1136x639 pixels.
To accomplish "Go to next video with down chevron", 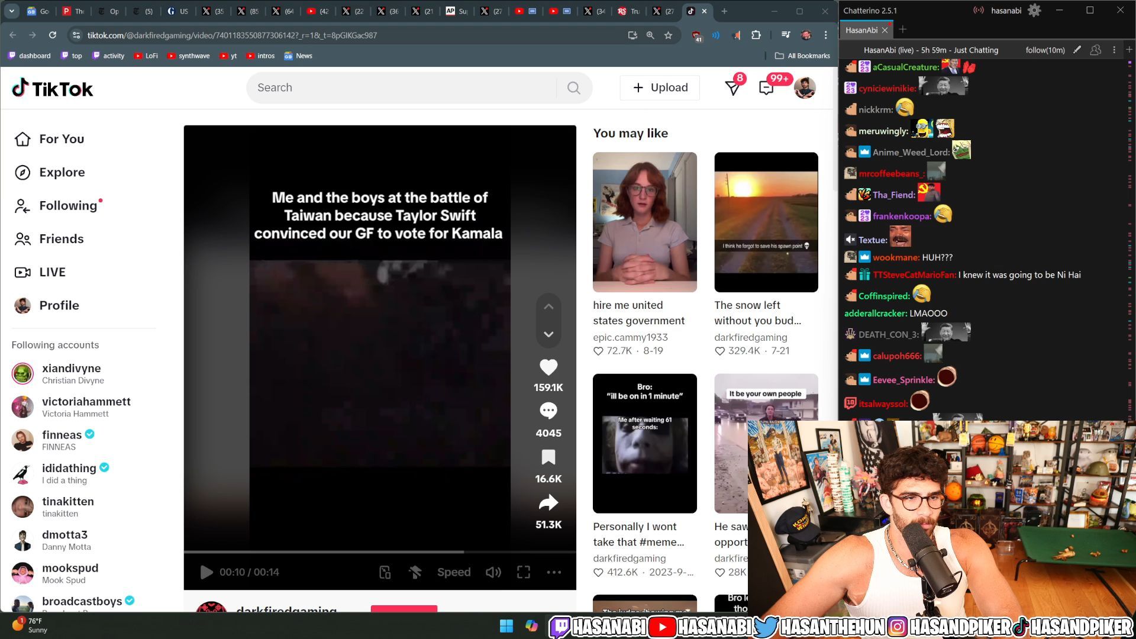I will pyautogui.click(x=548, y=335).
